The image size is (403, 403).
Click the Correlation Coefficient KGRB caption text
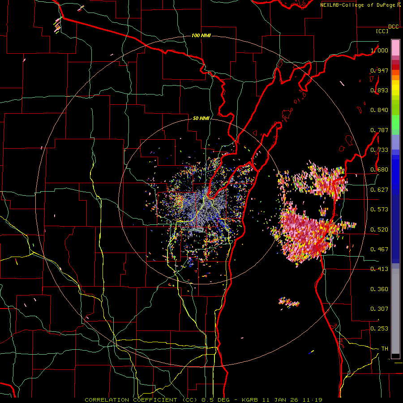click(204, 400)
